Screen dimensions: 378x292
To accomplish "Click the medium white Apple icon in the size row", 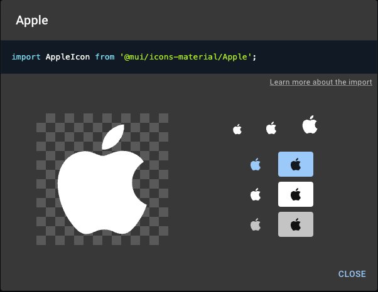I will (x=271, y=128).
